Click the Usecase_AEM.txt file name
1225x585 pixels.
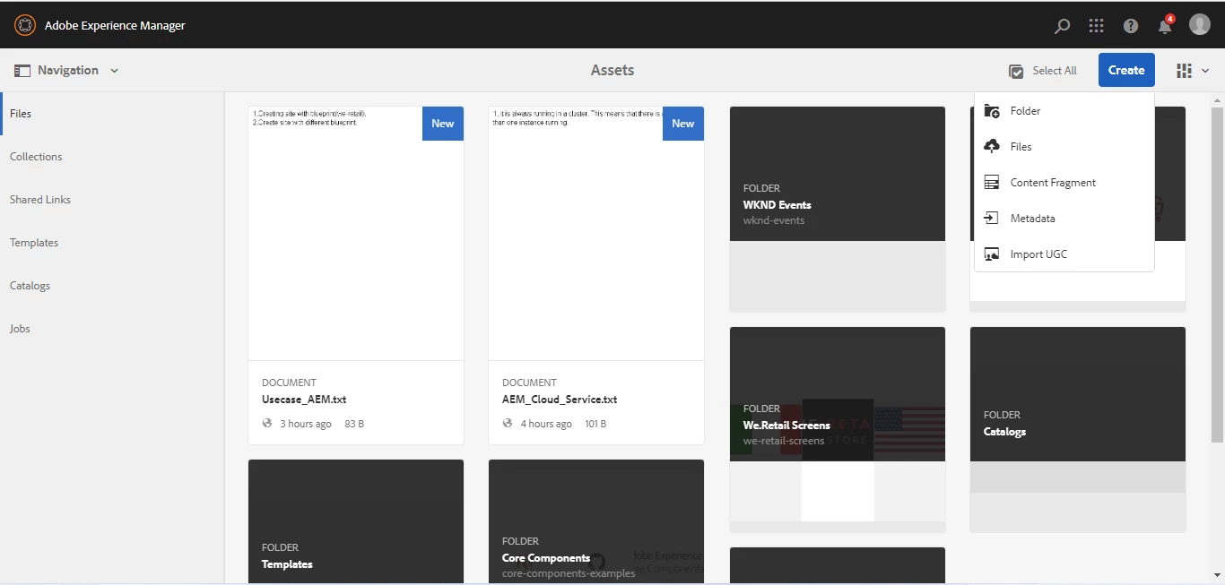coord(304,400)
